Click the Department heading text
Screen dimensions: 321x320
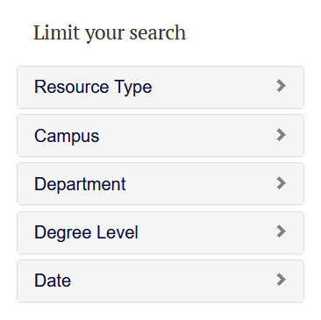point(80,184)
